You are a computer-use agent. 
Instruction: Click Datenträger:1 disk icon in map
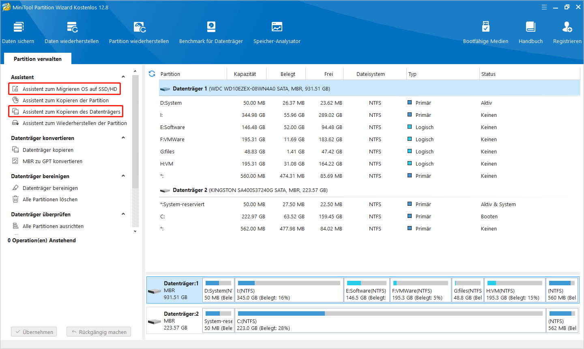pyautogui.click(x=155, y=291)
